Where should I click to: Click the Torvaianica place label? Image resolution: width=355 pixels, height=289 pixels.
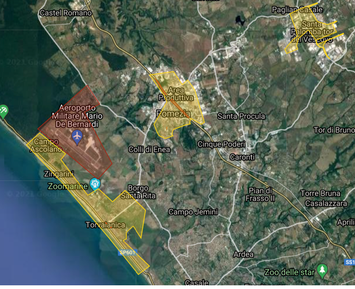point(105,225)
